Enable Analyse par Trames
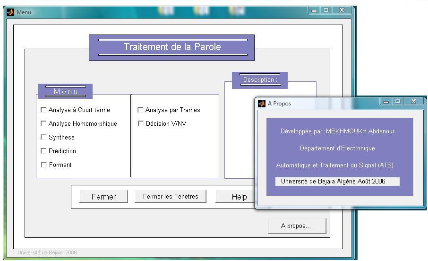 [x=140, y=110]
